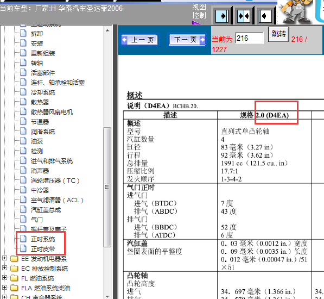Click the 气门正时 section heading

[x=141, y=187]
